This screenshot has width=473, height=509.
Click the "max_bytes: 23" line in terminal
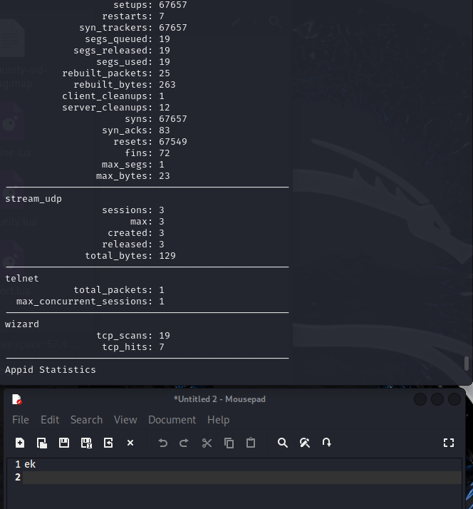[133, 176]
